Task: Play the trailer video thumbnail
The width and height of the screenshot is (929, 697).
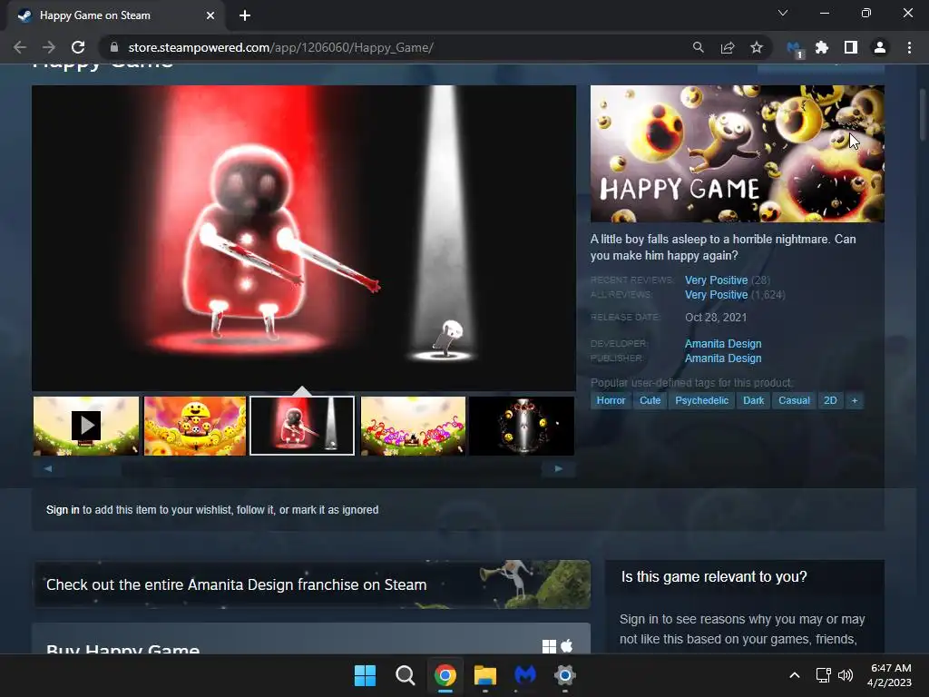Action: (86, 426)
